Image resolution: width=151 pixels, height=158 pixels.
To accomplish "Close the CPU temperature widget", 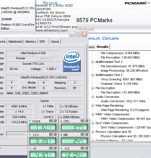I will (87, 121).
